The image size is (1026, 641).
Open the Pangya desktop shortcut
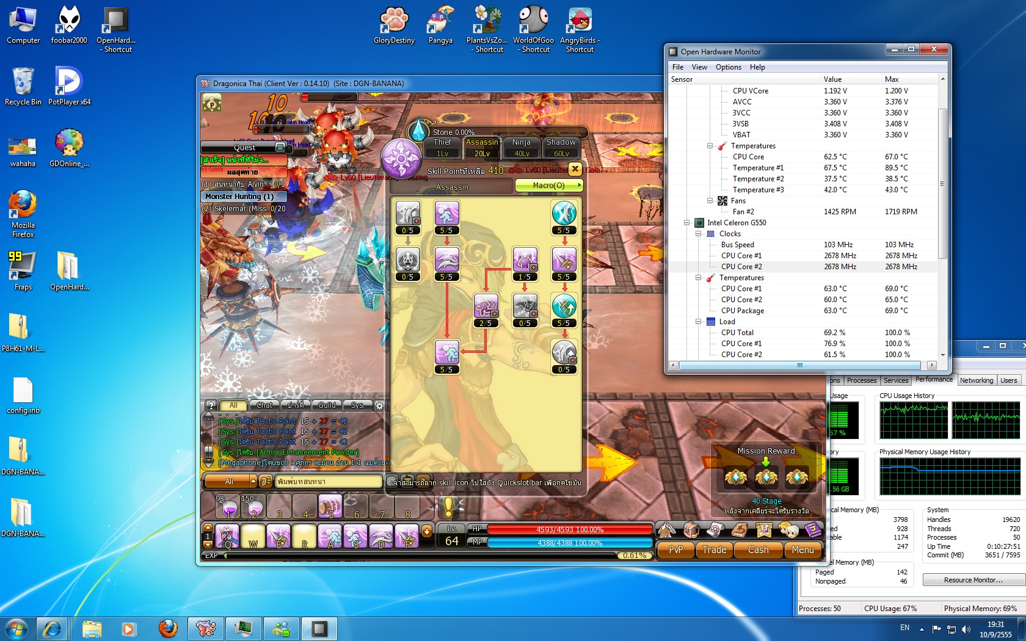[x=440, y=25]
